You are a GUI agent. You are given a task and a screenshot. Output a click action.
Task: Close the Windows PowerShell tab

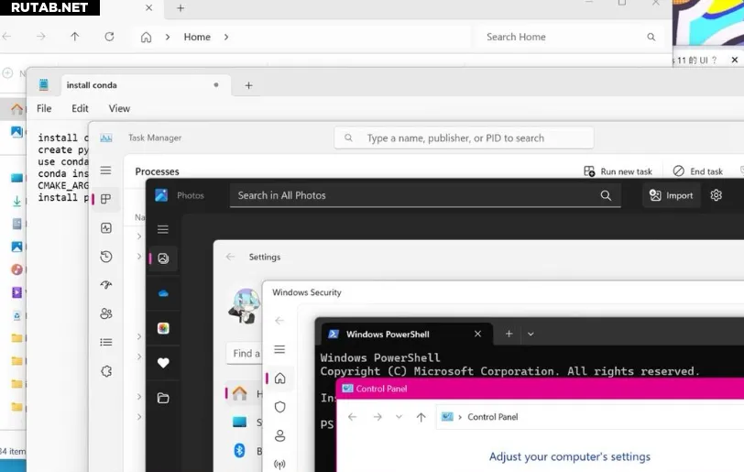coord(477,334)
